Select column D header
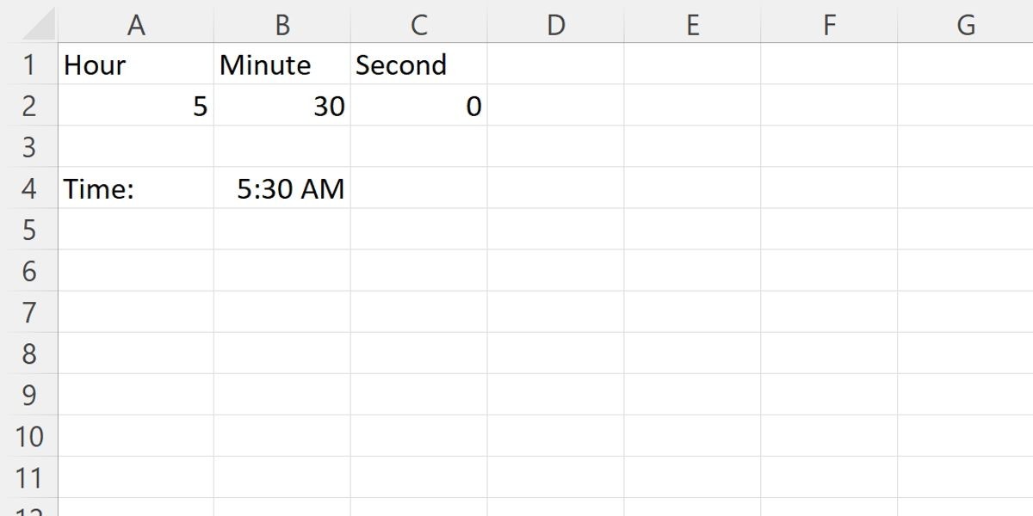This screenshot has height=516, width=1033. pyautogui.click(x=556, y=24)
